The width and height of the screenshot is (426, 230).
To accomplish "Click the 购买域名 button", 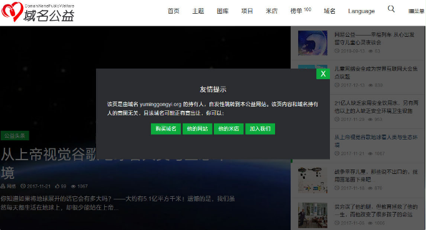I will click(166, 129).
